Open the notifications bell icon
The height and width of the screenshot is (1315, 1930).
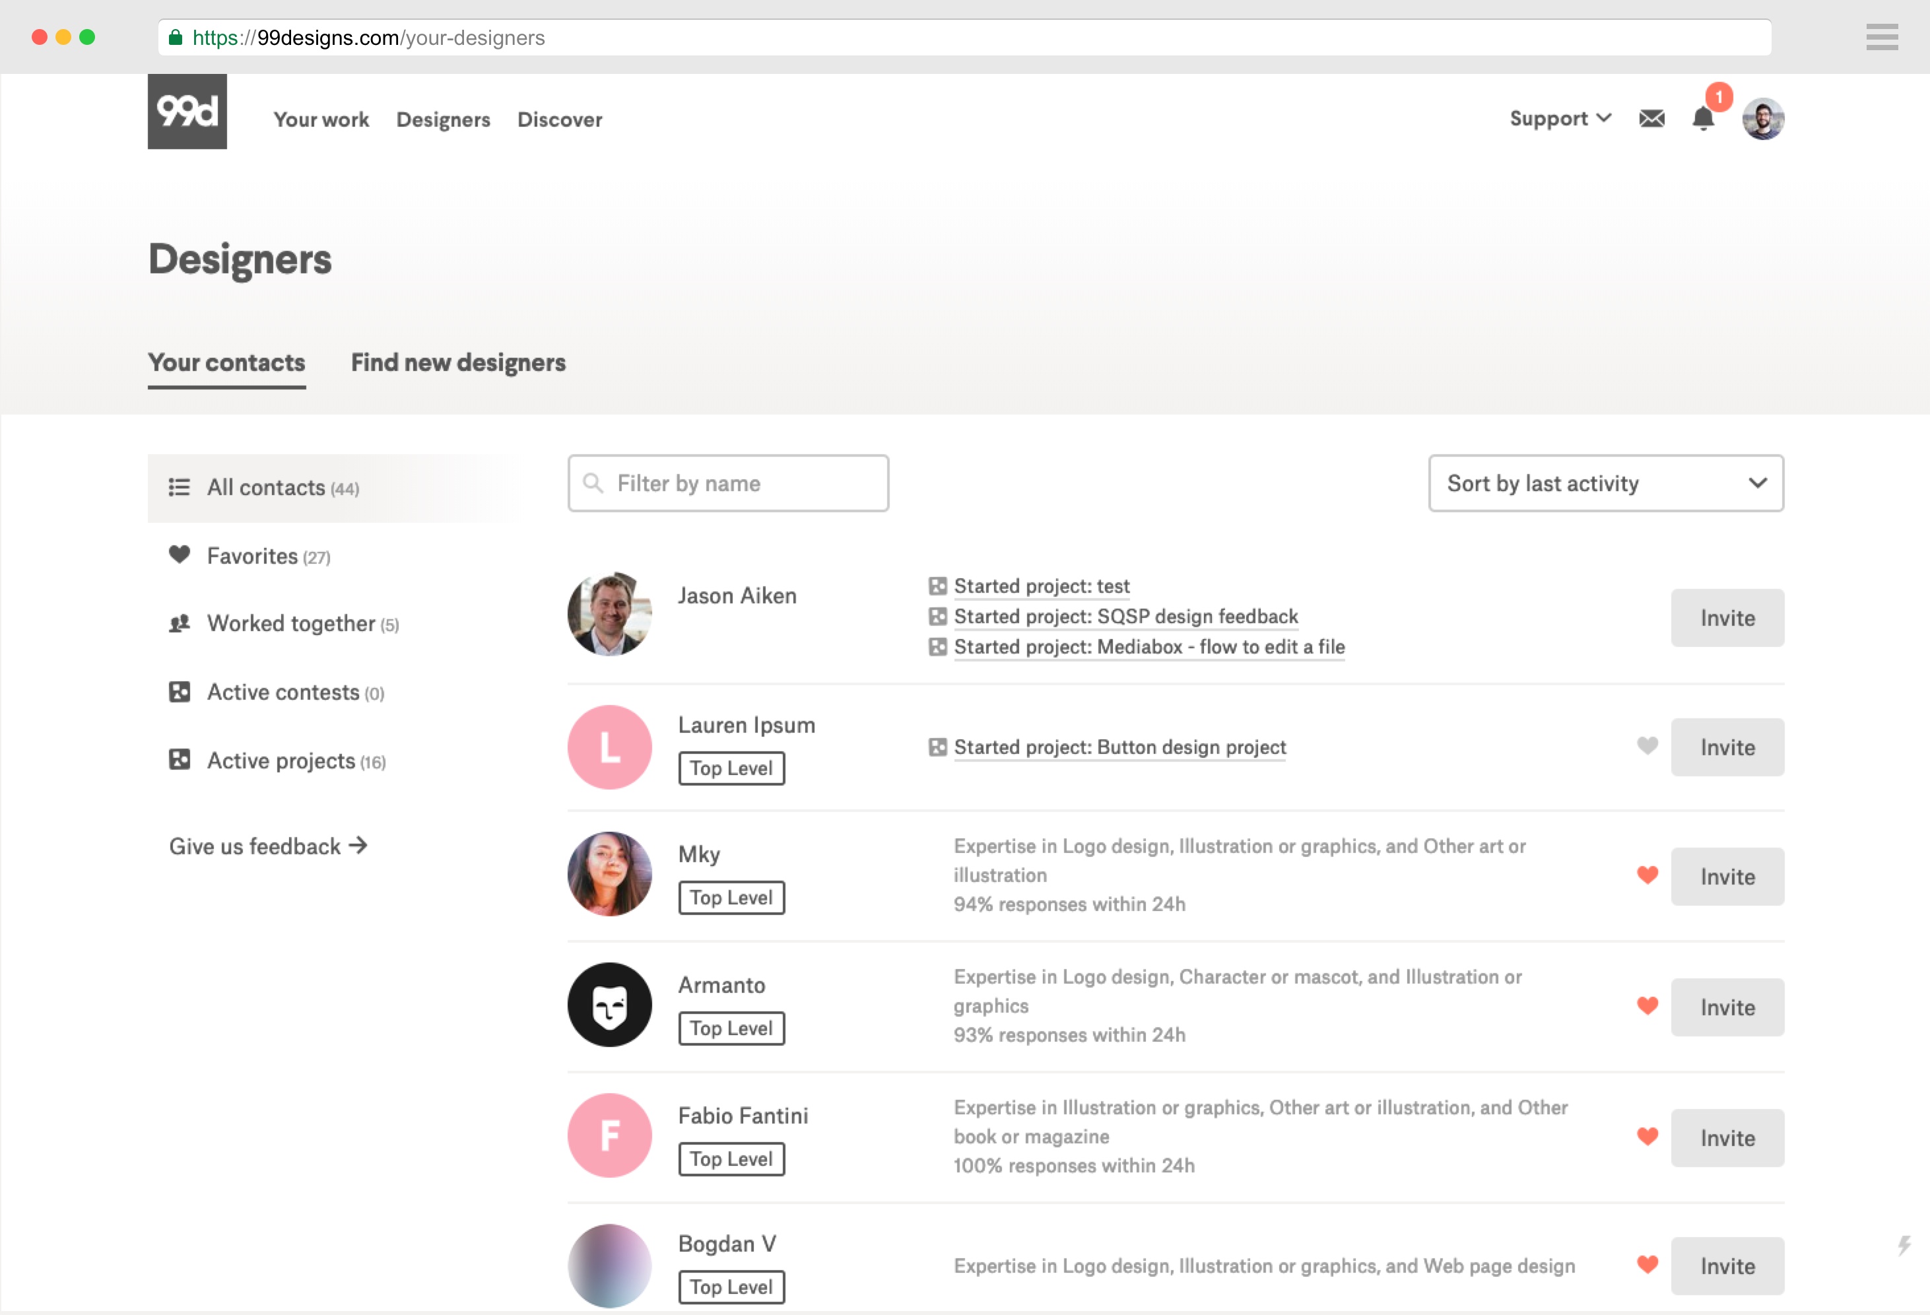click(1702, 119)
